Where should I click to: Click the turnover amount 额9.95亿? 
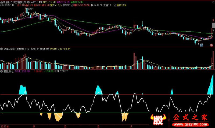click(x=68, y=5)
